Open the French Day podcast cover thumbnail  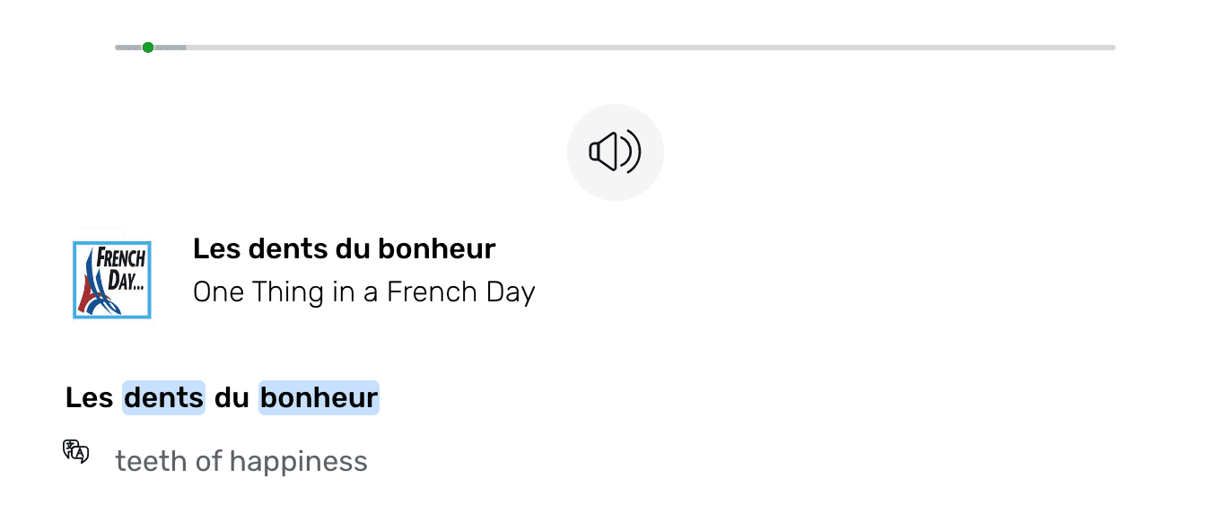click(112, 280)
